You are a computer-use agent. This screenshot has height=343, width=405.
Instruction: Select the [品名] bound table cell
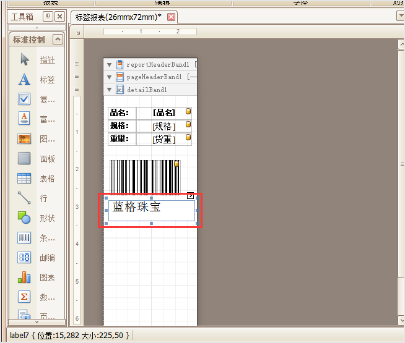pyautogui.click(x=163, y=113)
